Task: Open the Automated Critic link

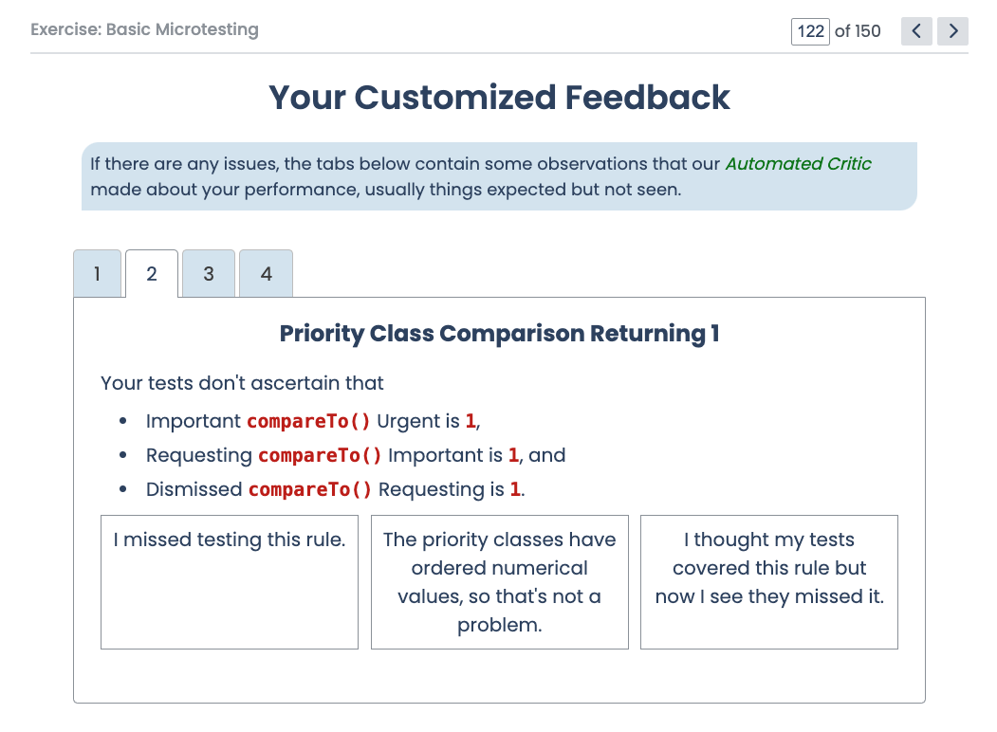Action: 798,164
